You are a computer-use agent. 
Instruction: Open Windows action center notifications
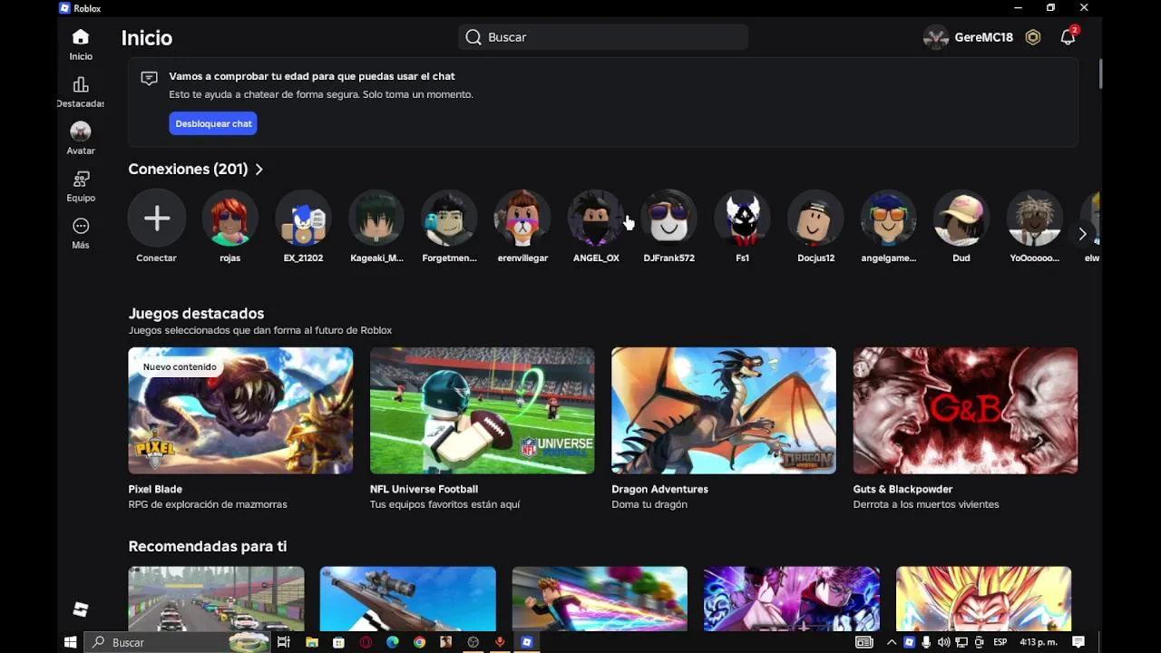(1078, 642)
